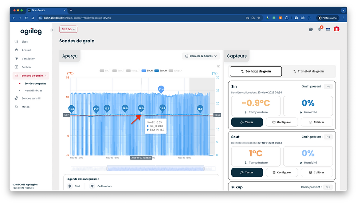Click the printer extension icon

point(296,18)
